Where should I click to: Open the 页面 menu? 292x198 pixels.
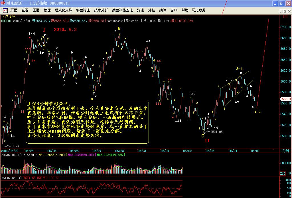tap(14, 10)
